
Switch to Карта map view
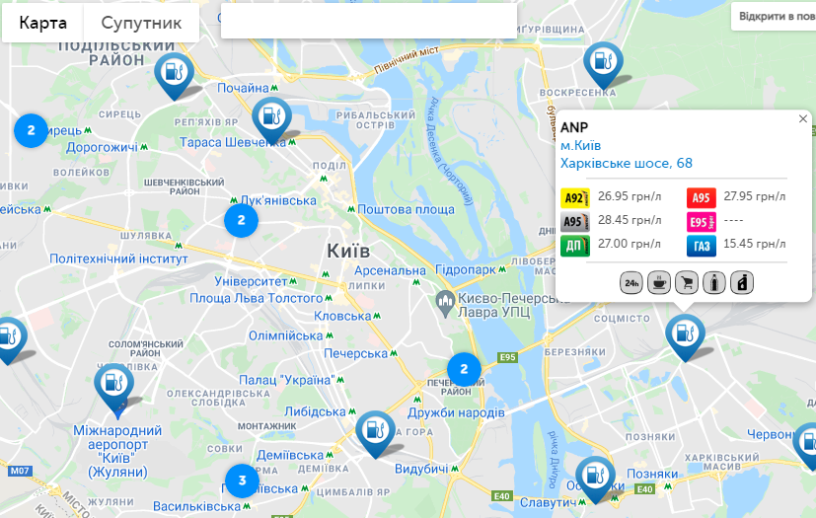pos(42,23)
